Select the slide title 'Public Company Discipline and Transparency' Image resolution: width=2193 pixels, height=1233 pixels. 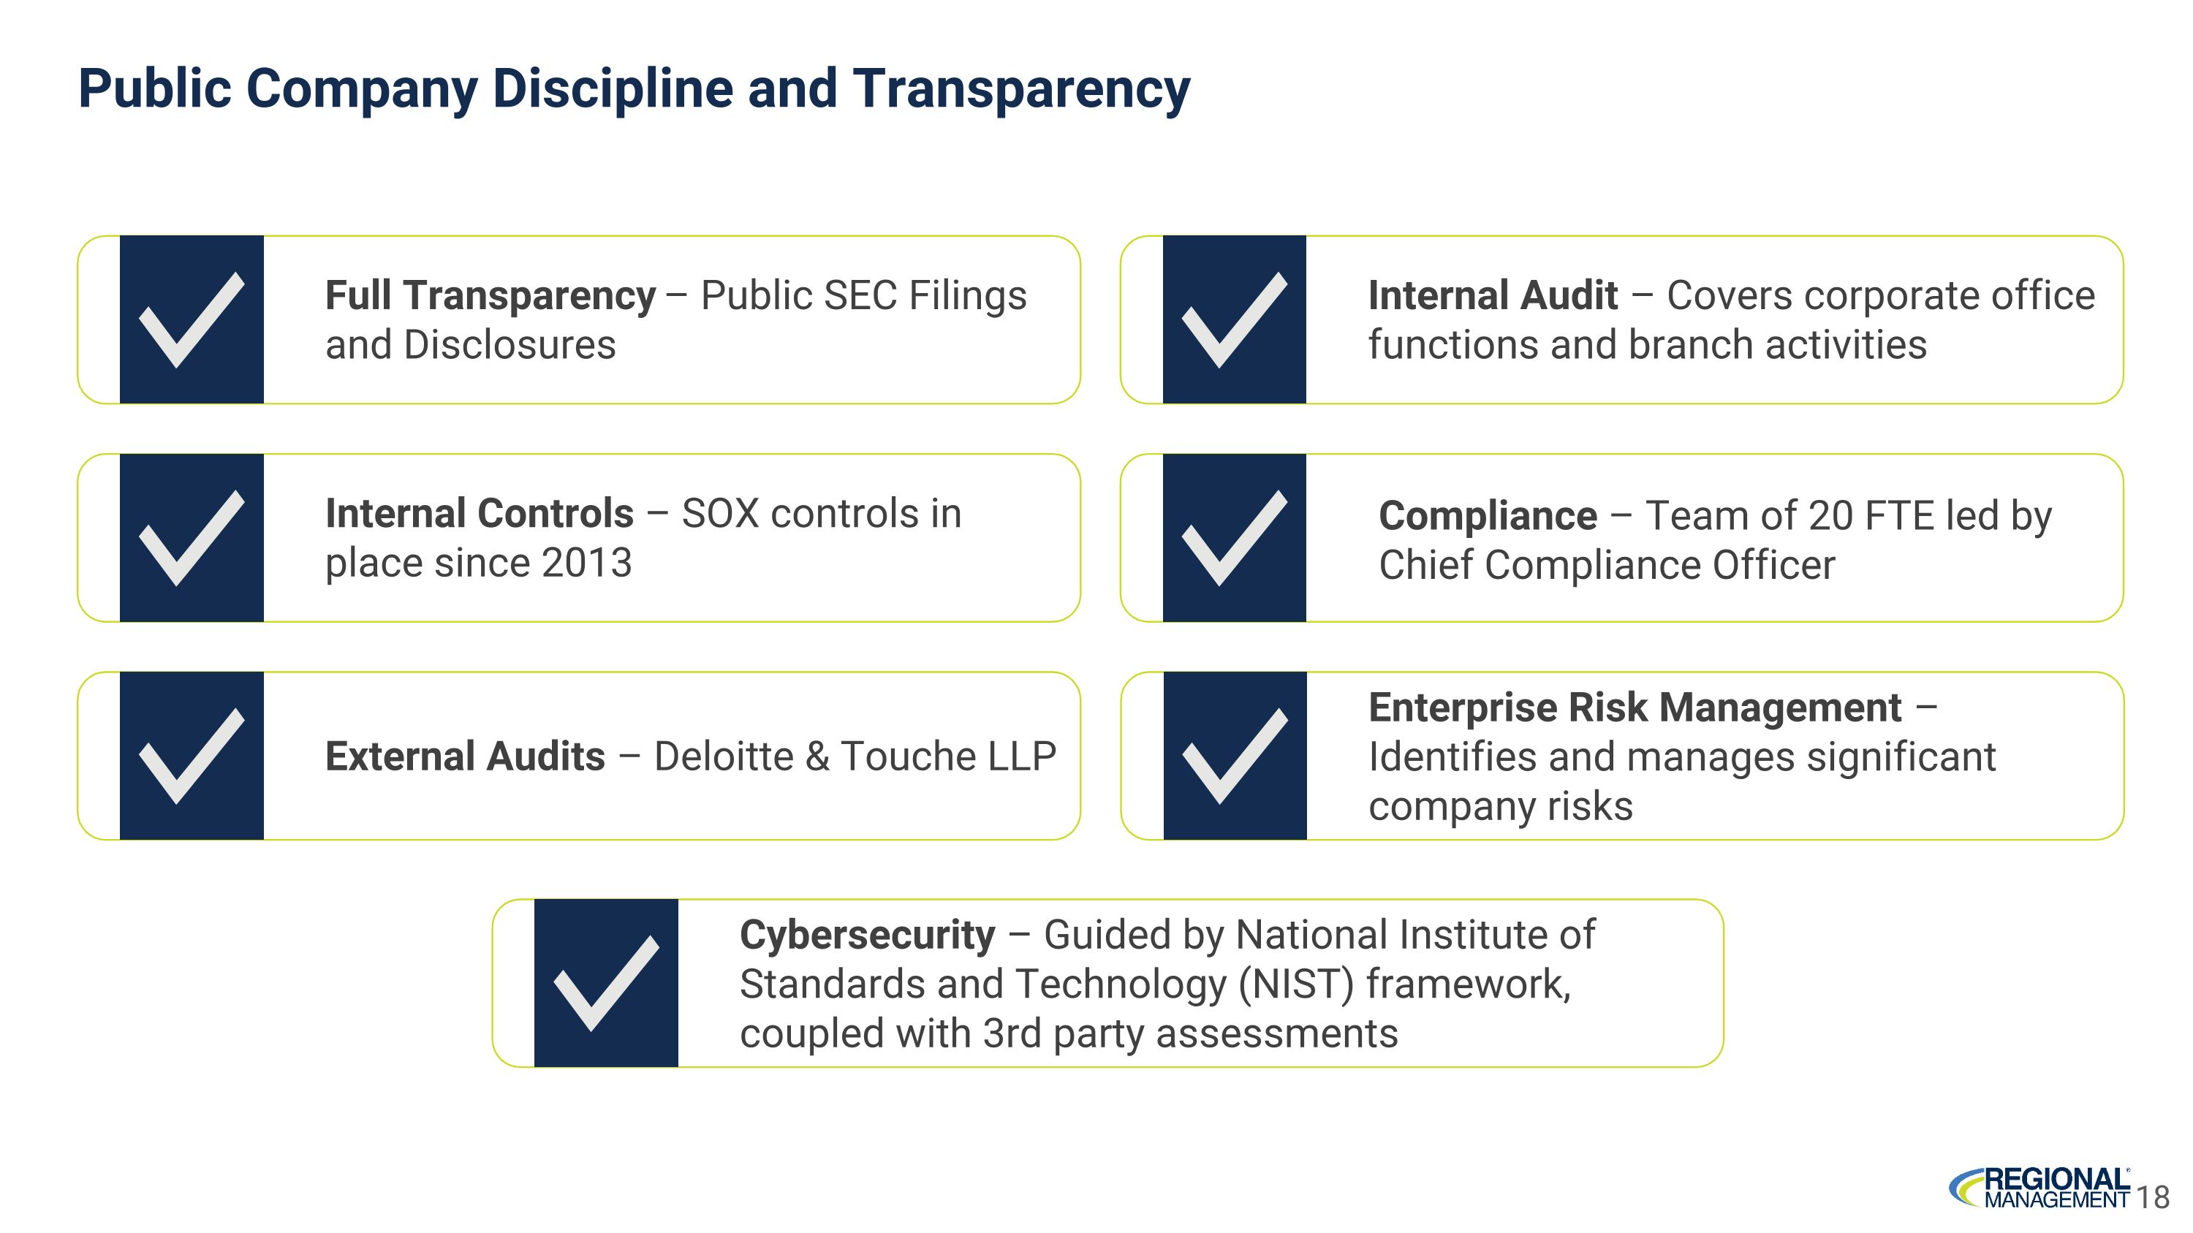[x=633, y=88]
